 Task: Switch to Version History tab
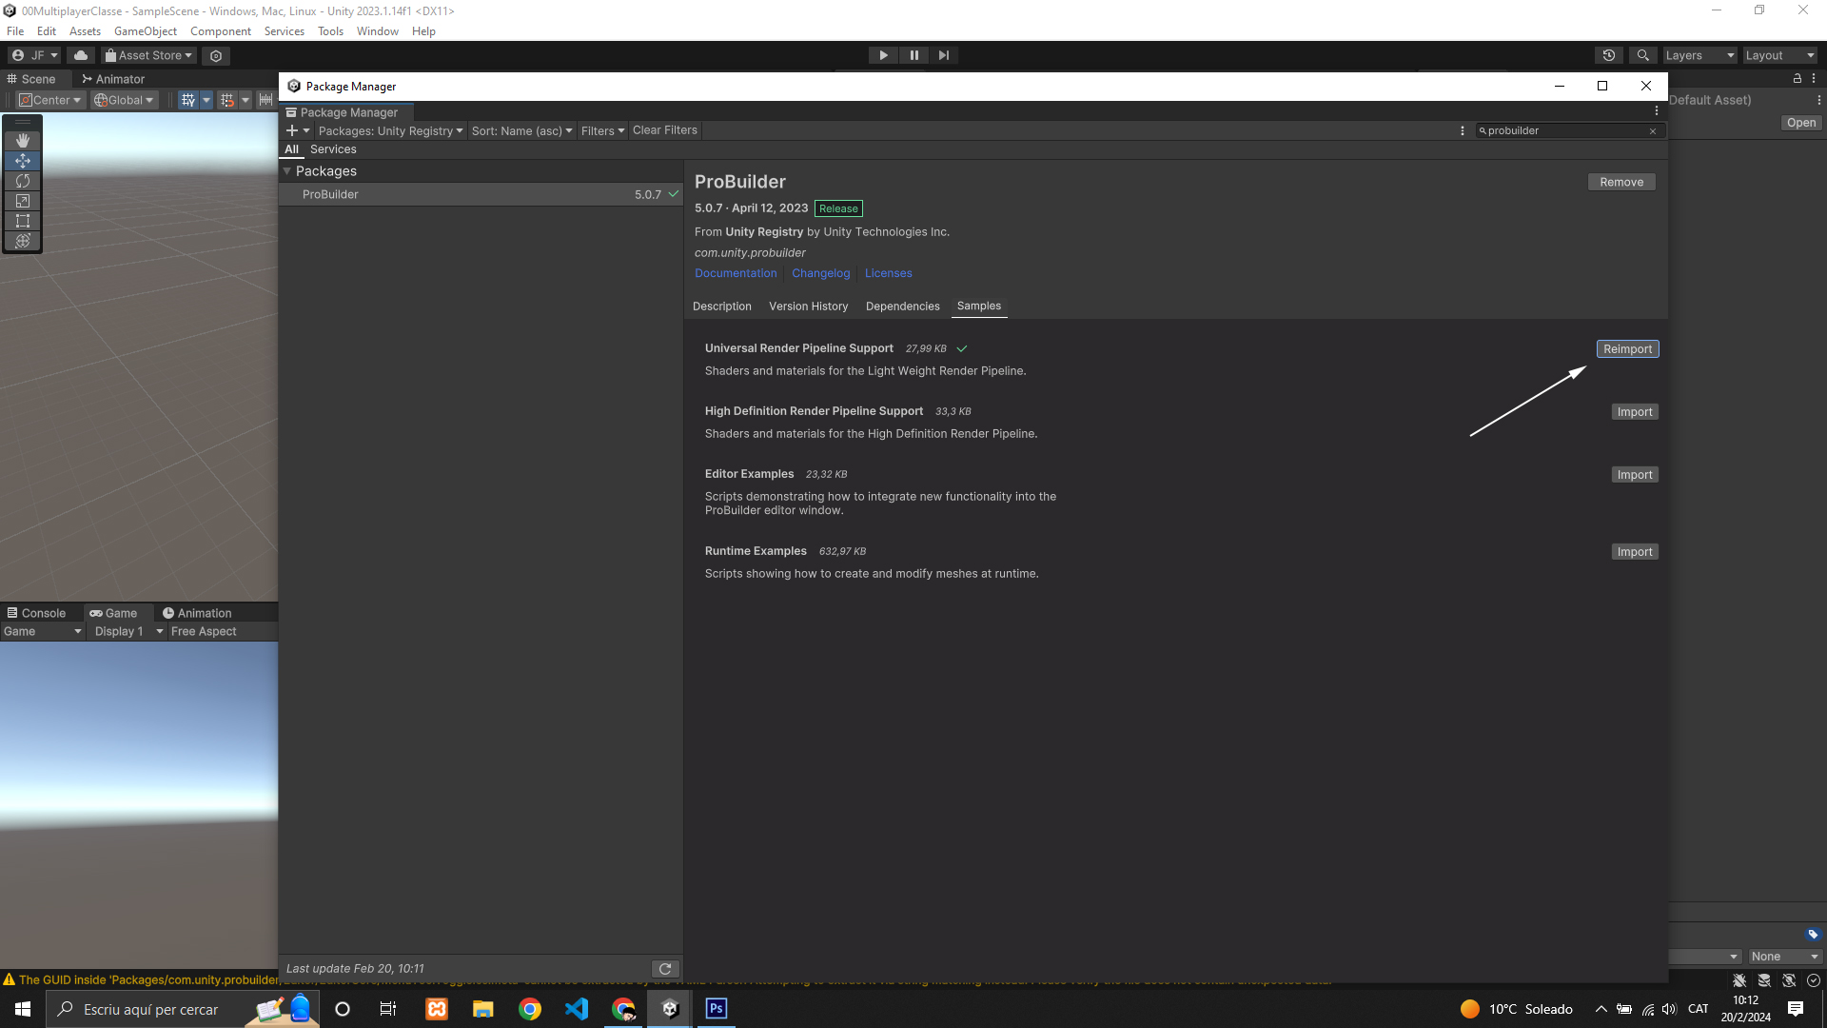click(x=808, y=306)
